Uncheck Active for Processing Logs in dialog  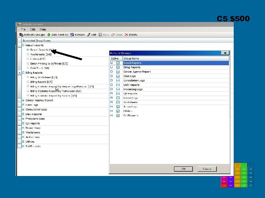pos(118,89)
